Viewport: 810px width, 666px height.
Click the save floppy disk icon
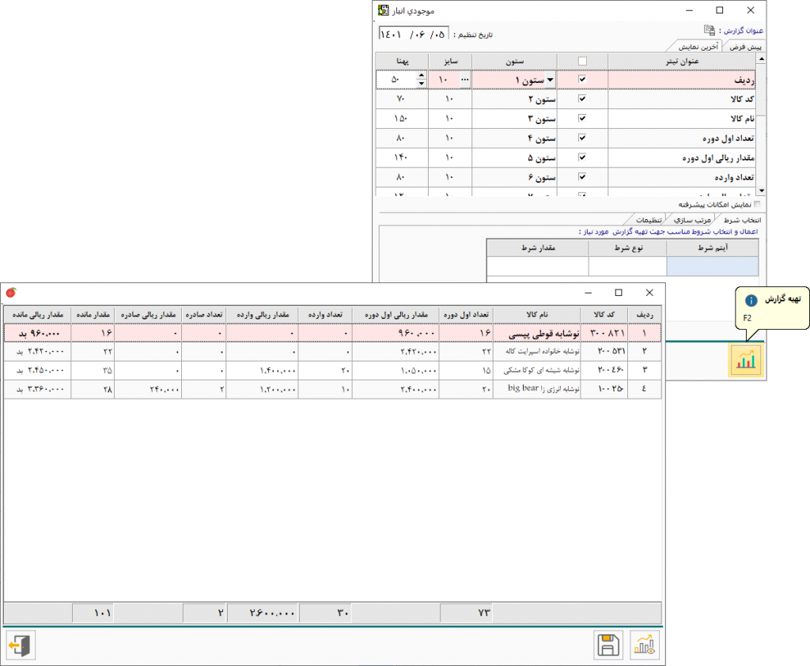(607, 645)
